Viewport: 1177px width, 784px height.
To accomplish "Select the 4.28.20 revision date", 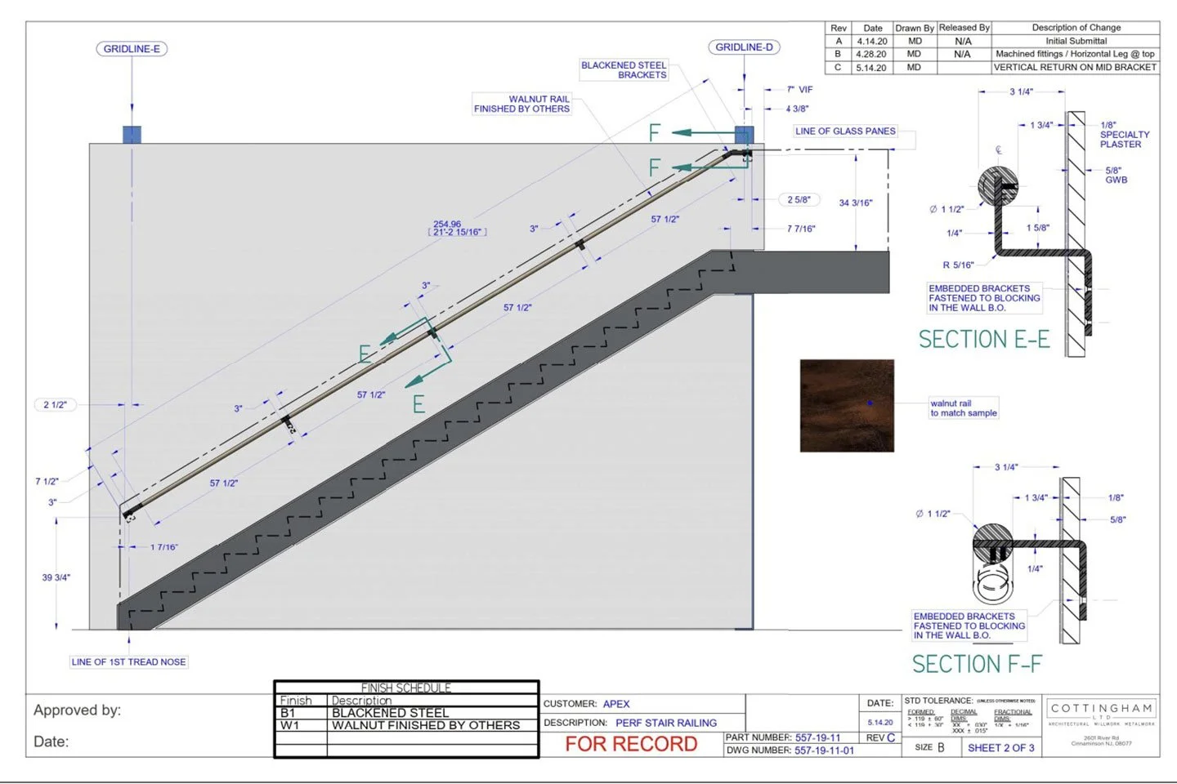I will 871,54.
